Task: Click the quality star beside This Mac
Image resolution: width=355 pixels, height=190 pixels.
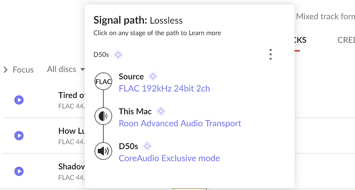Action: pyautogui.click(x=161, y=111)
